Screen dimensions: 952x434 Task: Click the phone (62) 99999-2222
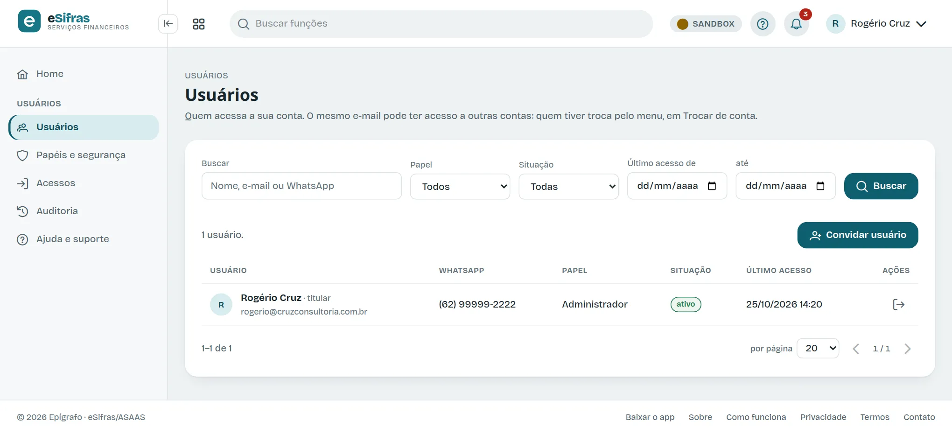point(477,305)
